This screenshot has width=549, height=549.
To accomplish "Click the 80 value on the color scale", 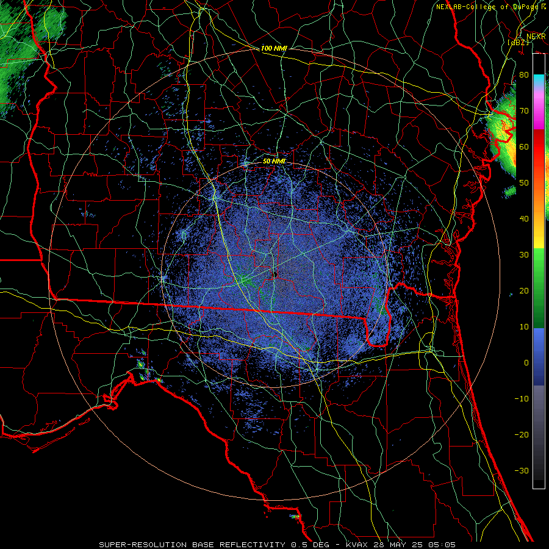I will pyautogui.click(x=524, y=75).
